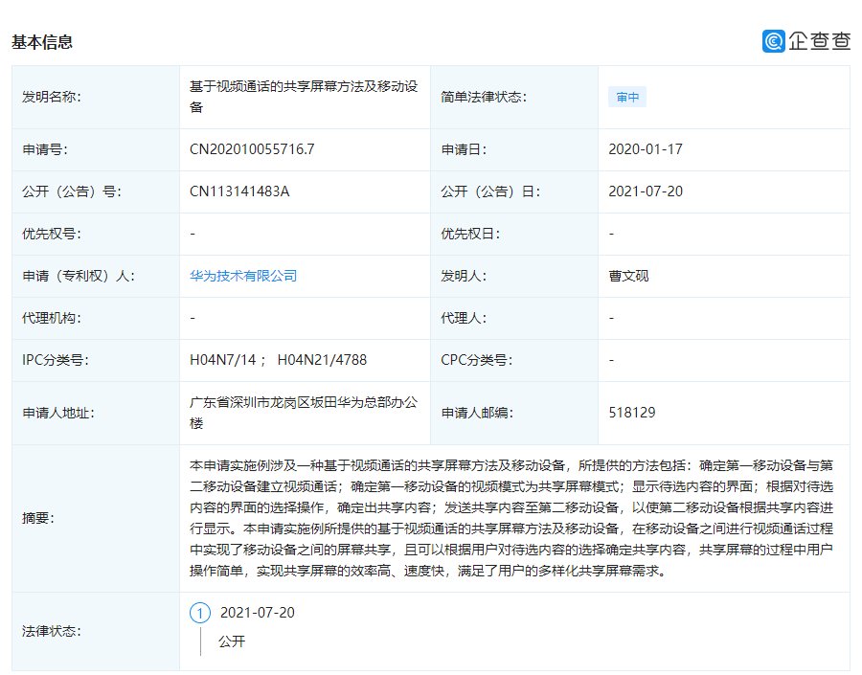Click the invention title text

[x=304, y=97]
